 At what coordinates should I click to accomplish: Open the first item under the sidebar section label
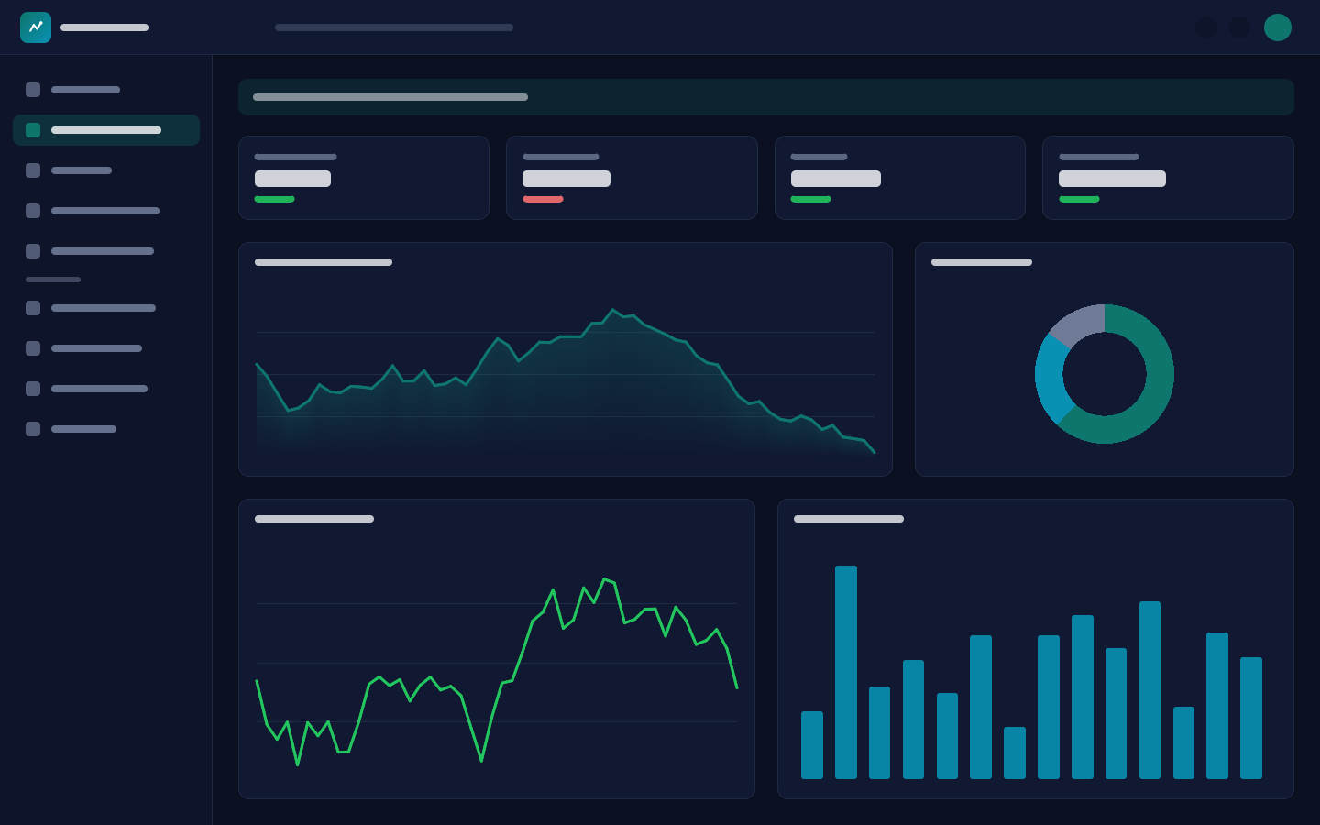point(106,308)
